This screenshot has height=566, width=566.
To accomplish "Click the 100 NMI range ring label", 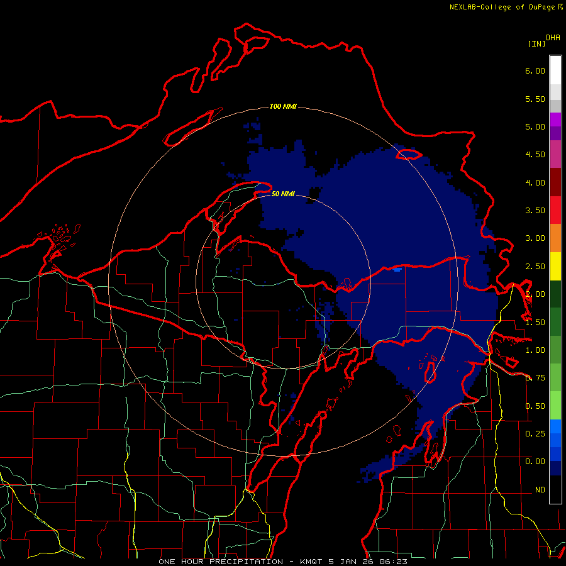I will pos(283,106).
